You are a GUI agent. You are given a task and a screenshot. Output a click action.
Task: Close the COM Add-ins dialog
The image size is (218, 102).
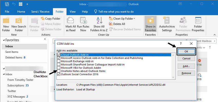(x=191, y=44)
